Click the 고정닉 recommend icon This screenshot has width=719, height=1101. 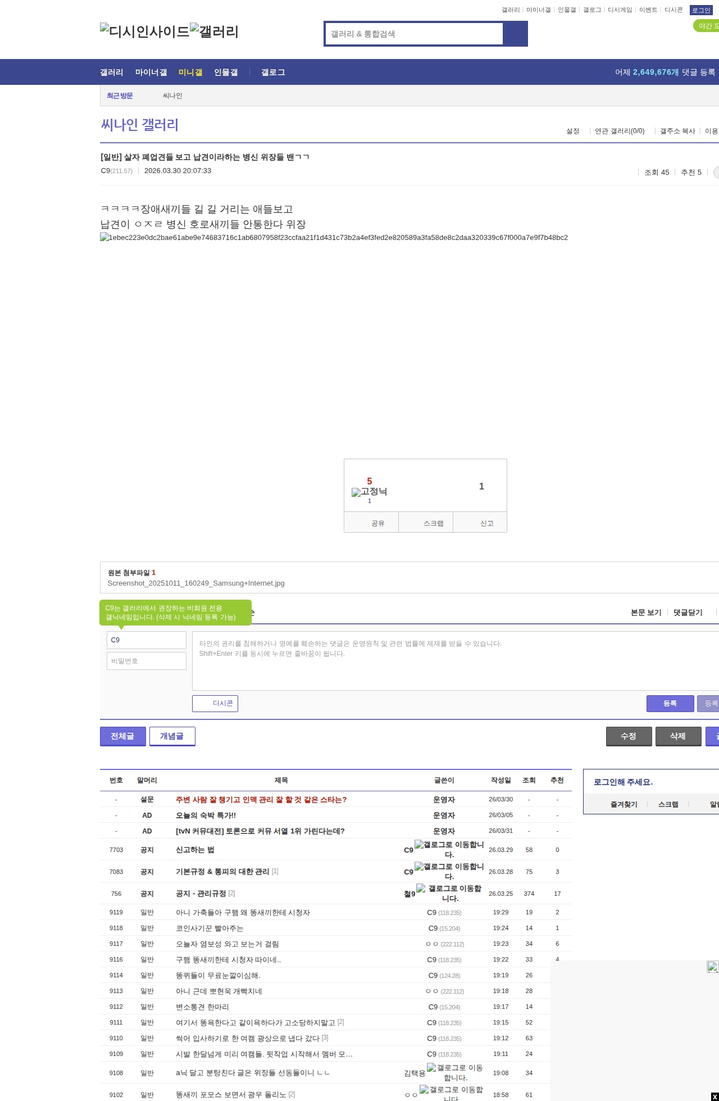(369, 492)
